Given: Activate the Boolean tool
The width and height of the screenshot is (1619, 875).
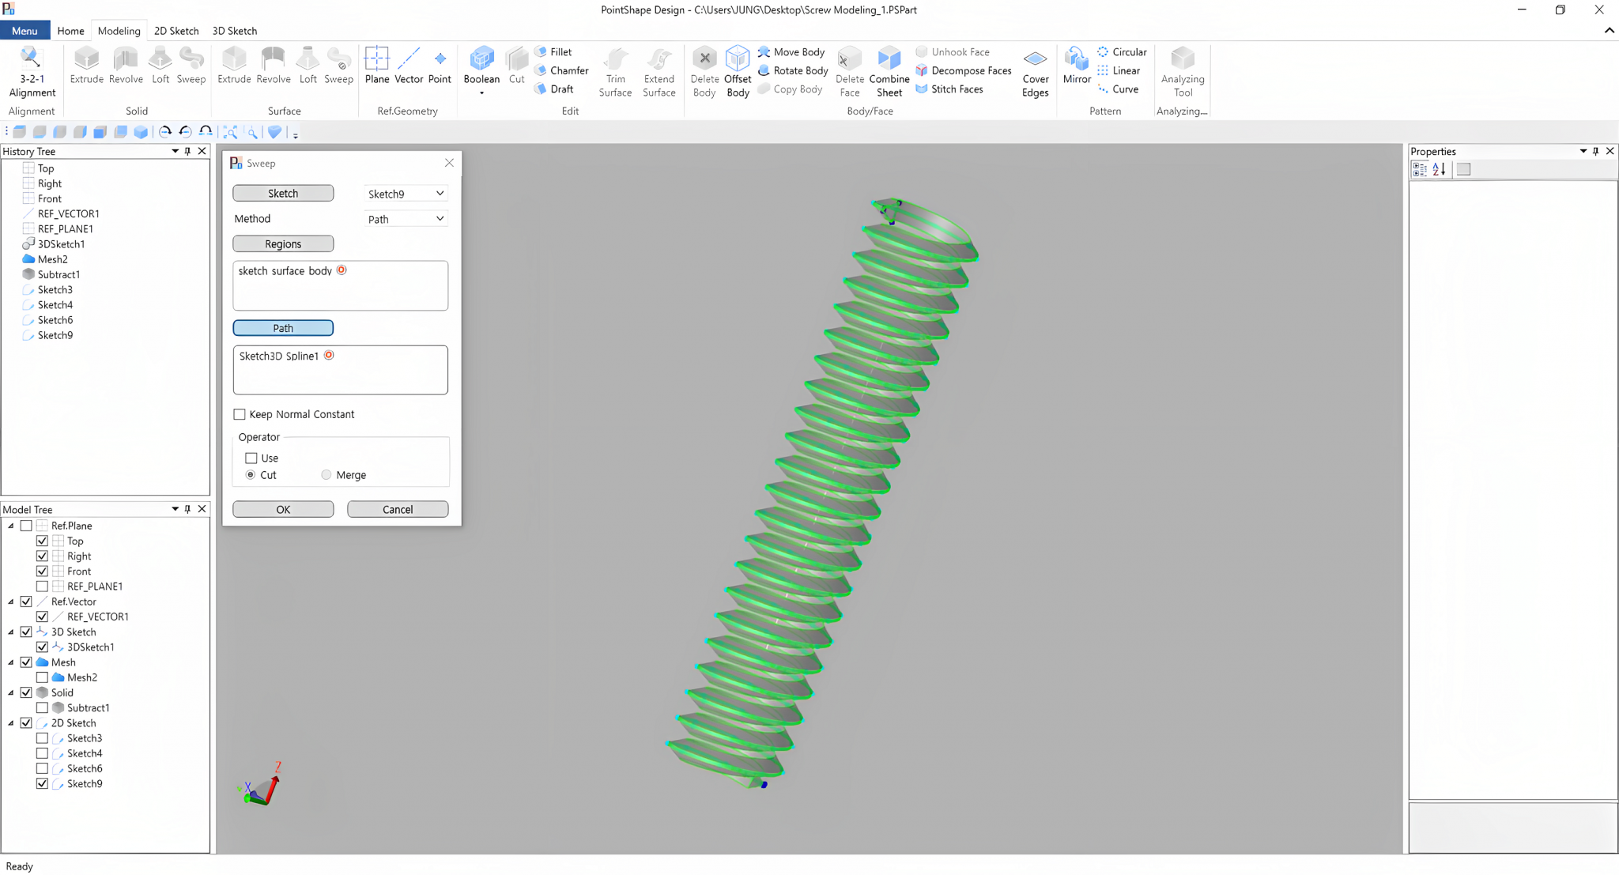Looking at the screenshot, I should click(x=481, y=66).
